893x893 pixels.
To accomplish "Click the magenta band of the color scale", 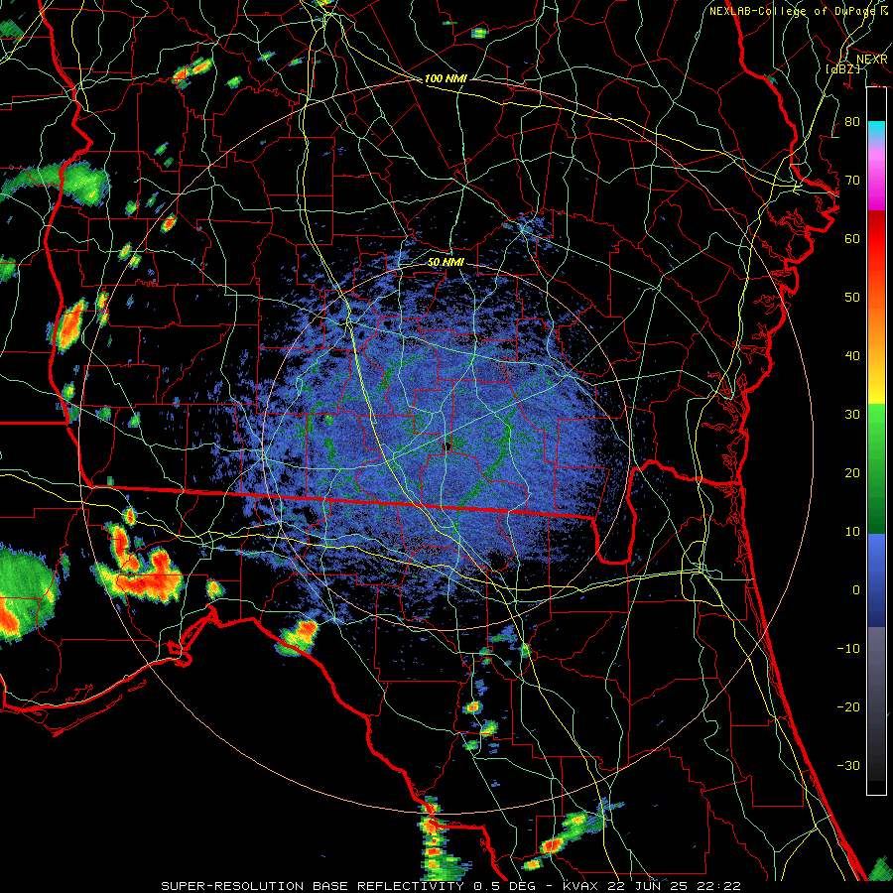I will coord(876,180).
